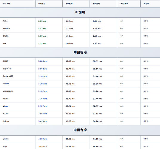Collapse the 中国香港 group header
Viewport: 160px width, 149px height.
[80, 52]
